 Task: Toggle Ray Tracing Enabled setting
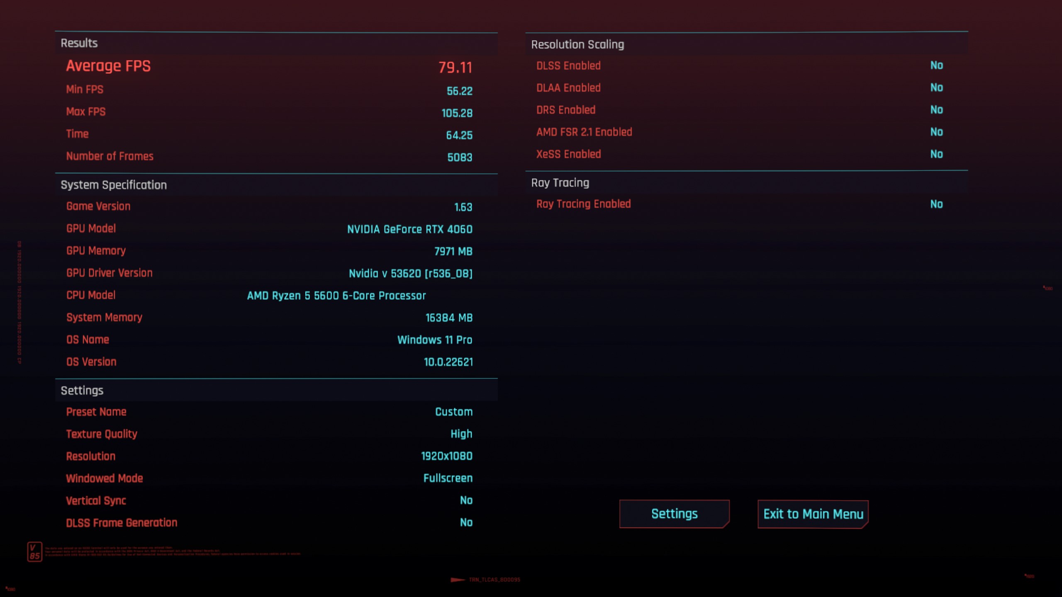point(936,204)
